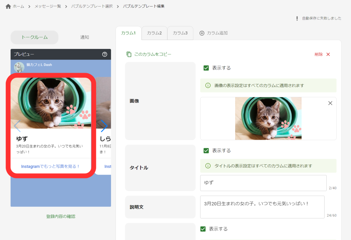Image resolution: width=351 pixels, height=240 pixels.
Task: Uncheck 表示する for the 画像 section
Action: click(x=206, y=68)
